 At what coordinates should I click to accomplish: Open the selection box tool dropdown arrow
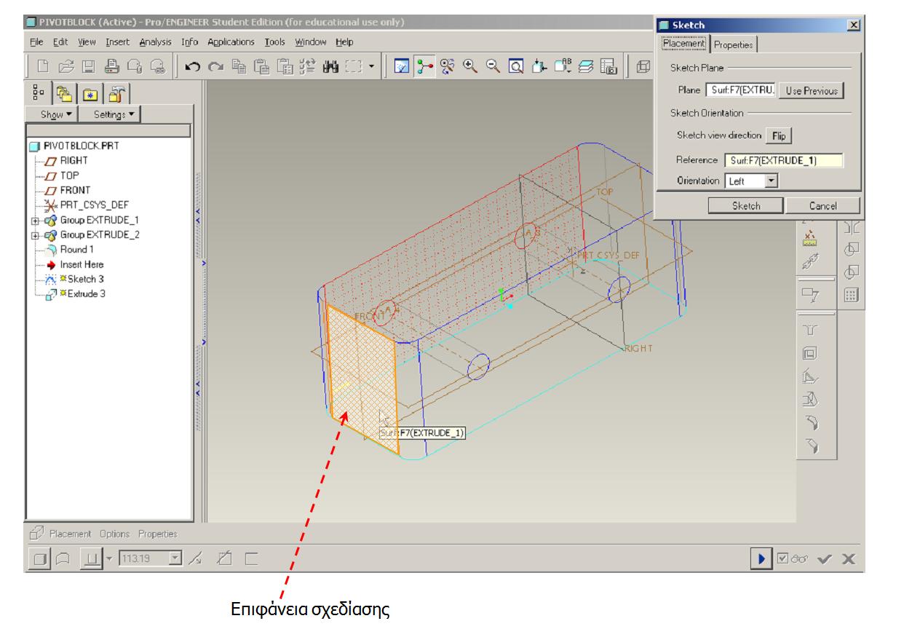[372, 67]
